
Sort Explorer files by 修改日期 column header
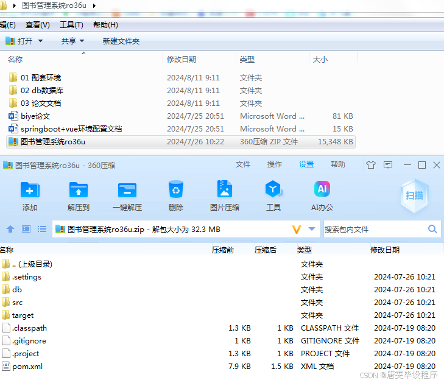199,60
